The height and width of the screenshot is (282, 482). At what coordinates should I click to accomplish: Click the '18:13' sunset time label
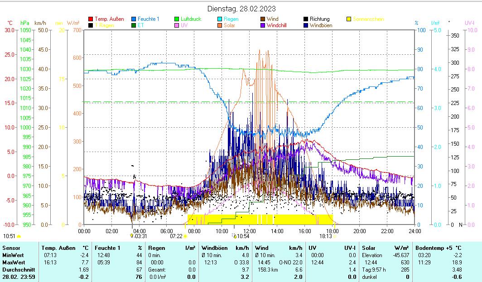[326, 236]
